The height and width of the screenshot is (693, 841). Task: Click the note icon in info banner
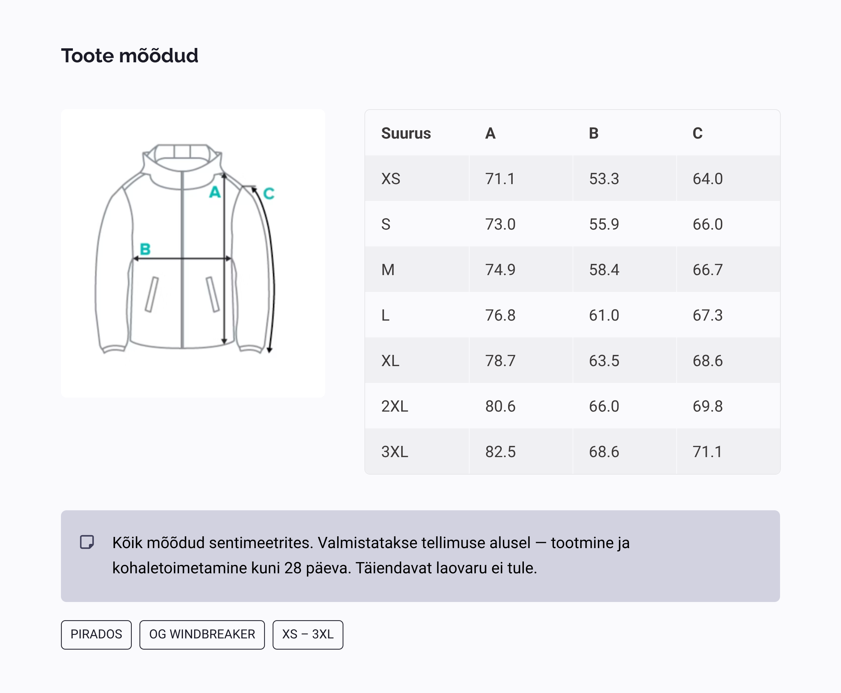[87, 542]
